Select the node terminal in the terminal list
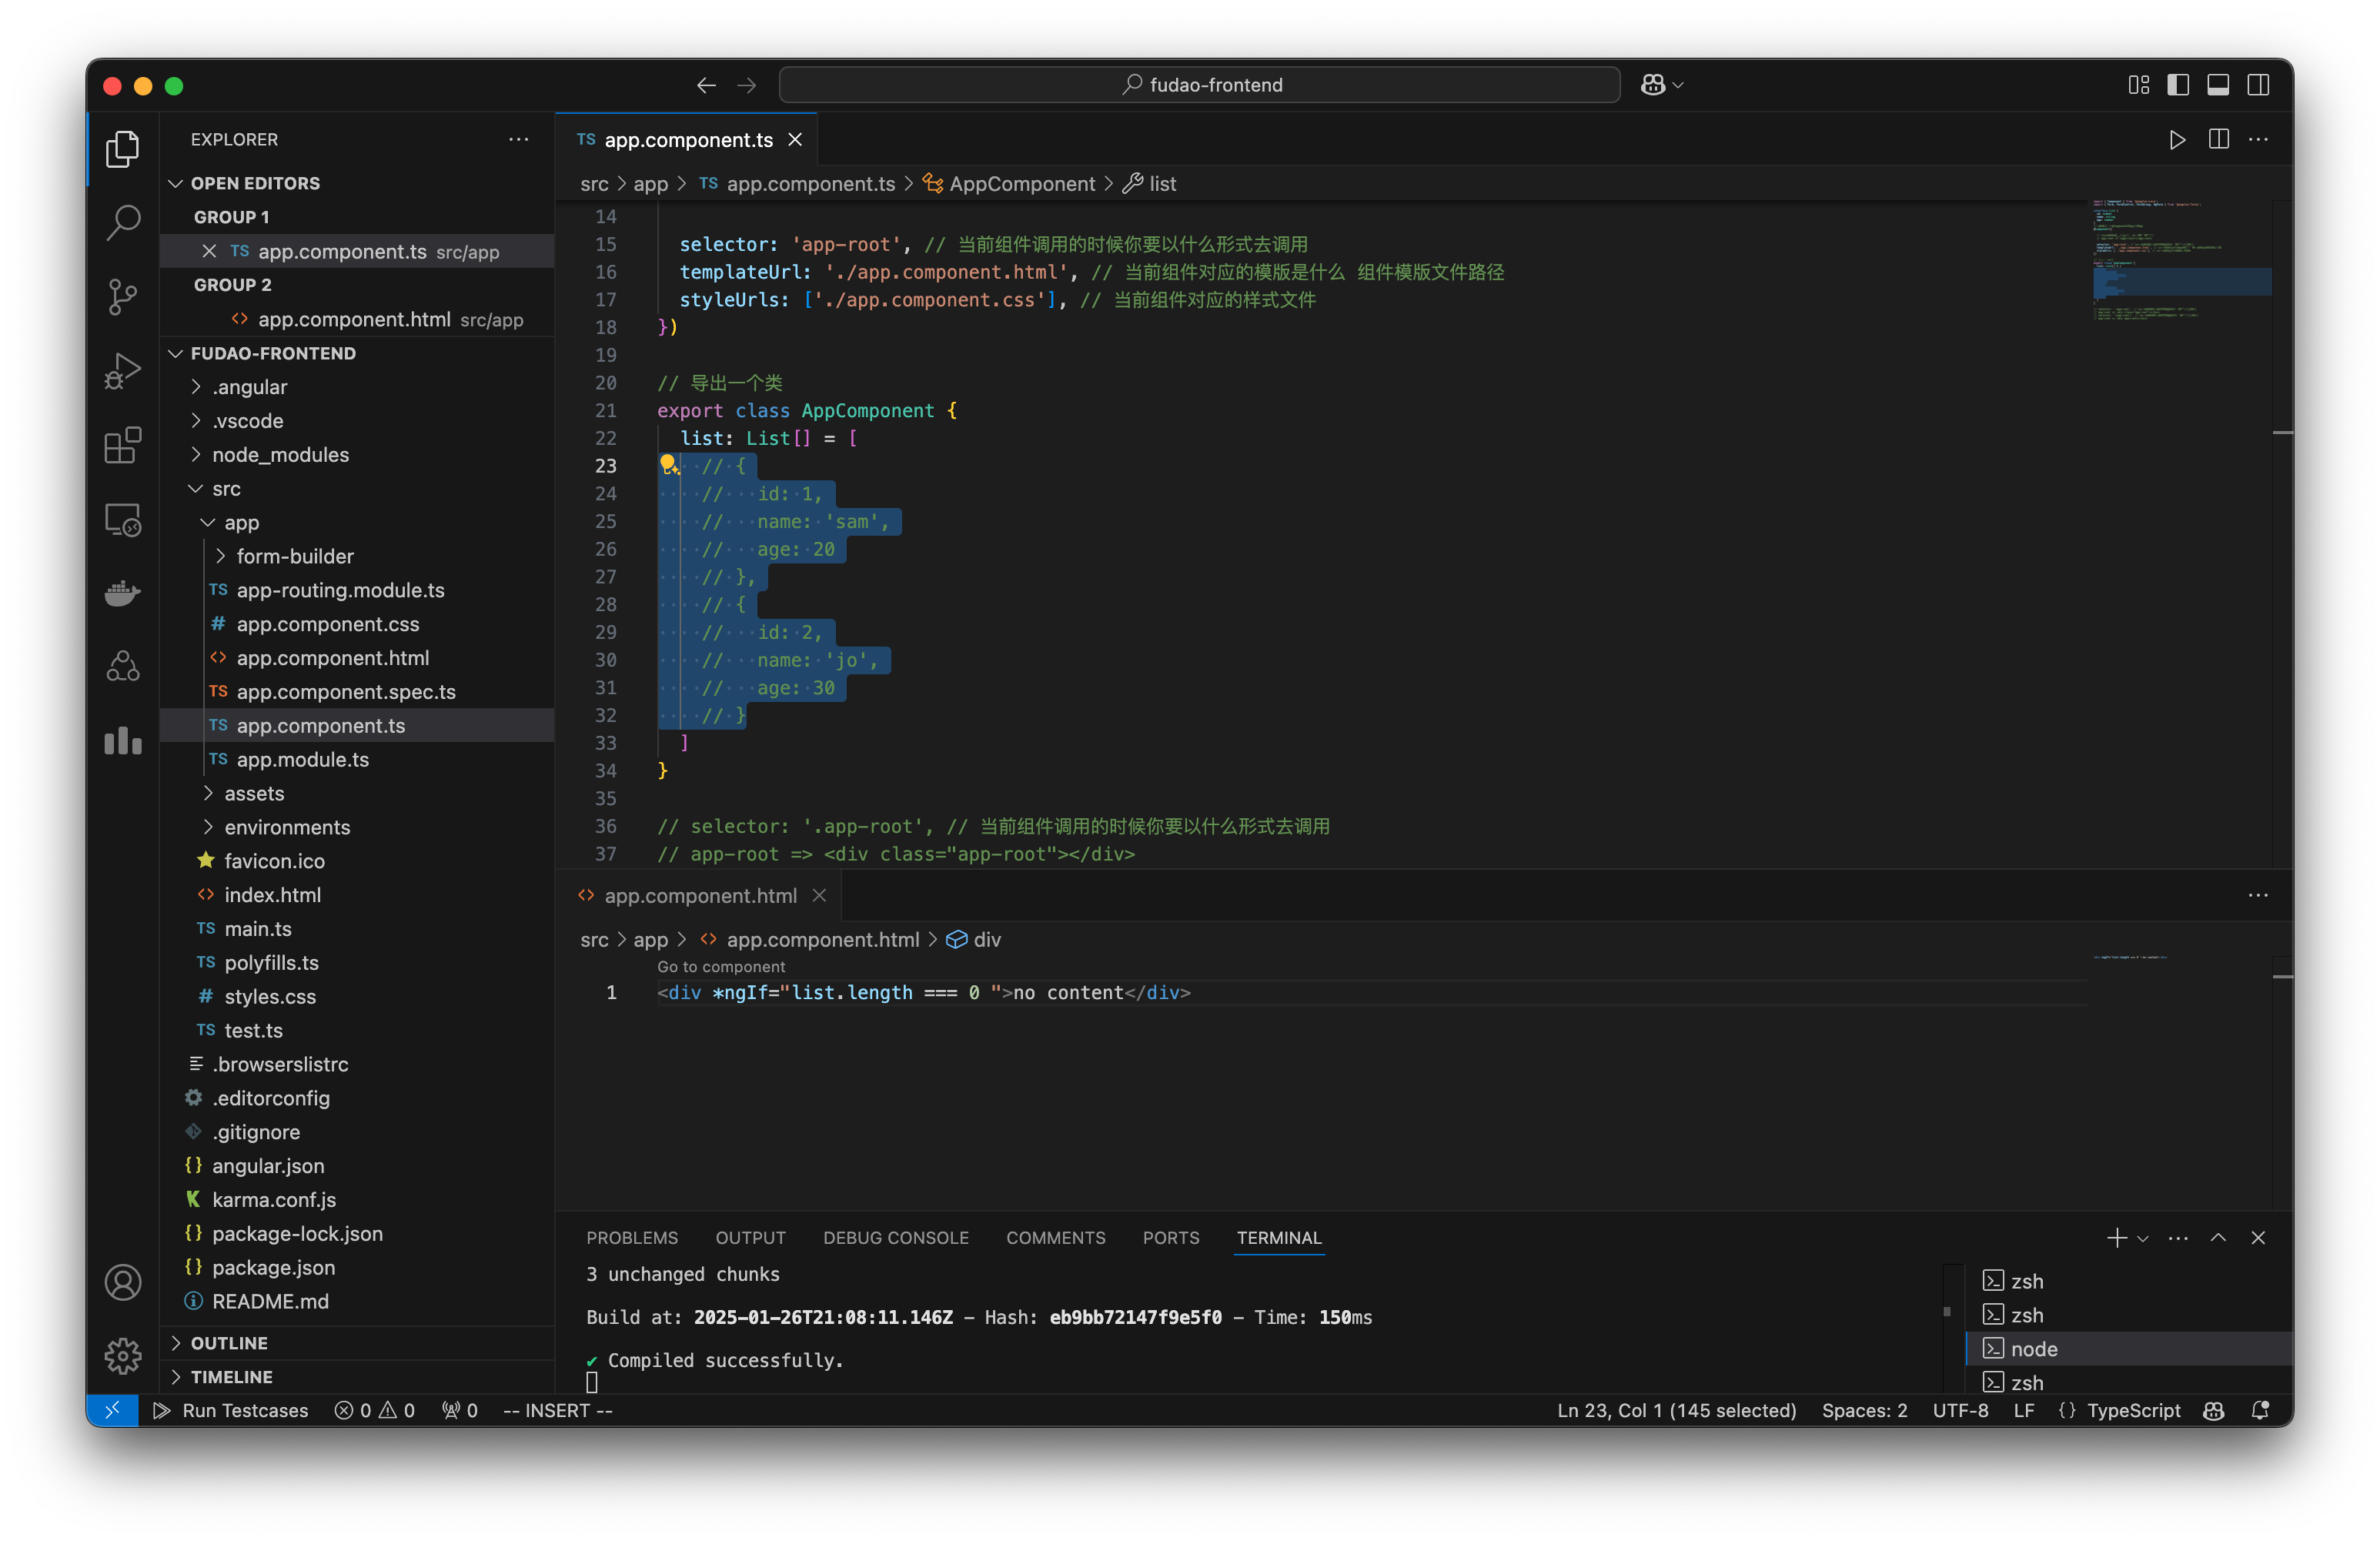Screen dimensions: 2380x1541 point(2034,1348)
